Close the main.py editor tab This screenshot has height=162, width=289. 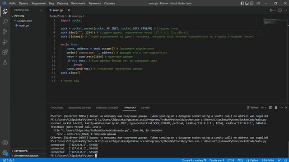69,10
